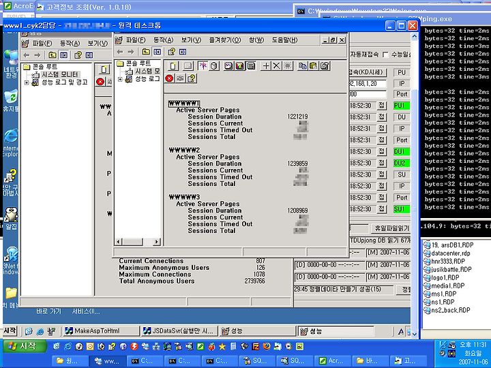The width and height of the screenshot is (491, 368).
Task: Click the front console's rightmost pane-toggle toolbar icon
Action: pyautogui.click(x=183, y=52)
